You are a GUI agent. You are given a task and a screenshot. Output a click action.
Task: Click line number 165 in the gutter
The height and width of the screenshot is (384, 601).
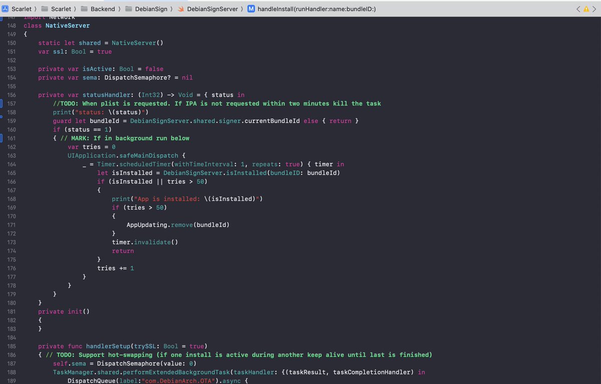pyautogui.click(x=12, y=173)
